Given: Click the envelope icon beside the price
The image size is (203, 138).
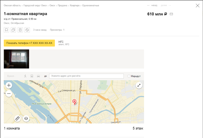Looking at the screenshot, I should click(171, 14).
